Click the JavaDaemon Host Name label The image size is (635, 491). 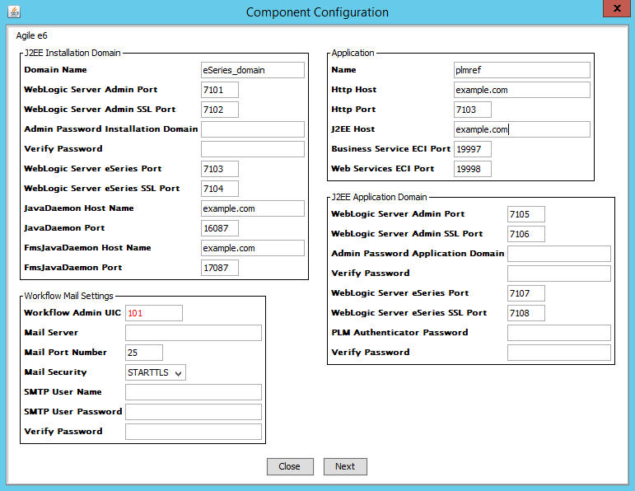[x=79, y=208]
